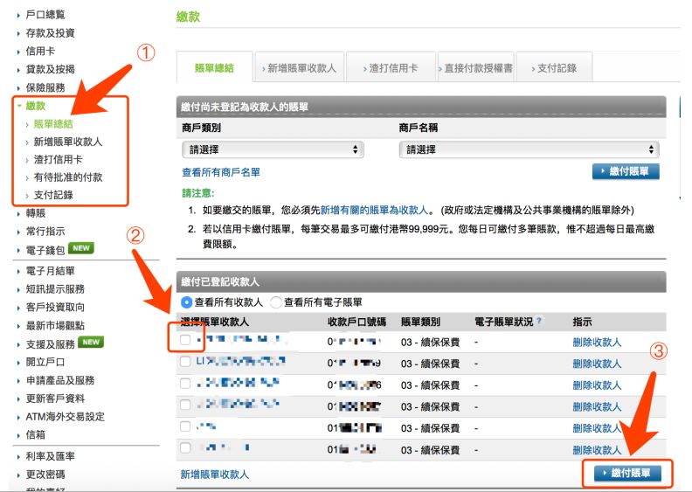Open ATM海外交易設定 sidebar item
This screenshot has width=692, height=492.
click(x=65, y=417)
